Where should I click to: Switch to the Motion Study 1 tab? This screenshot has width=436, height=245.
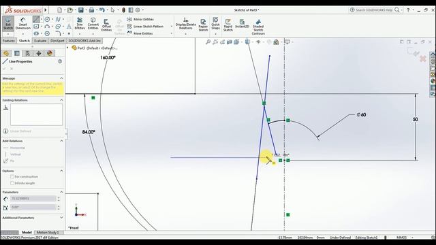point(48,232)
